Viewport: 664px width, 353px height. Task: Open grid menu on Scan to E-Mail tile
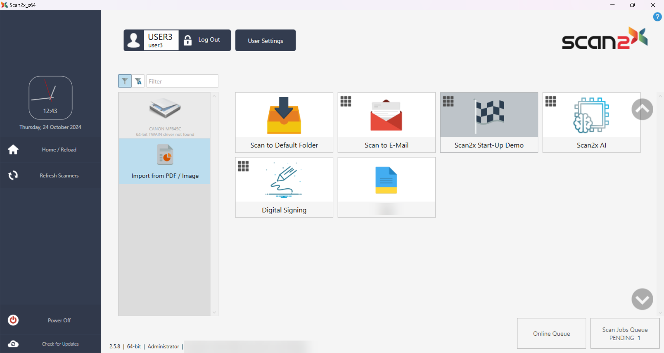point(345,101)
